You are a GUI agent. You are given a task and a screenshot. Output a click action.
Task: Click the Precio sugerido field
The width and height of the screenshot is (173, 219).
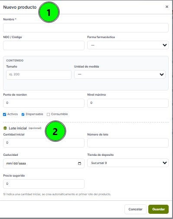[44, 184]
